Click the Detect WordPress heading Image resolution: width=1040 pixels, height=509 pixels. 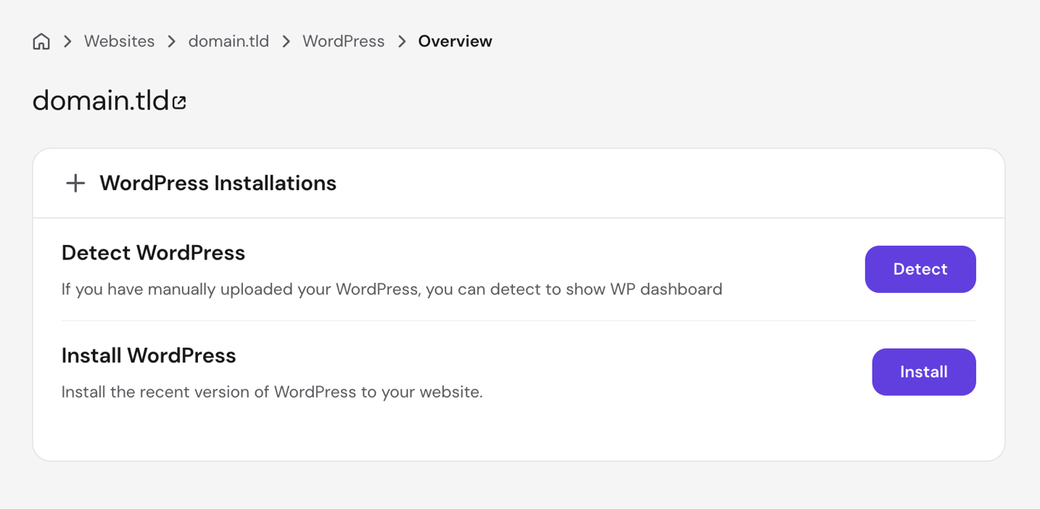(153, 253)
